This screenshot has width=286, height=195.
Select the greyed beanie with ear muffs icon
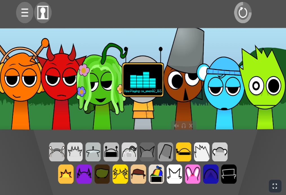coord(220,152)
